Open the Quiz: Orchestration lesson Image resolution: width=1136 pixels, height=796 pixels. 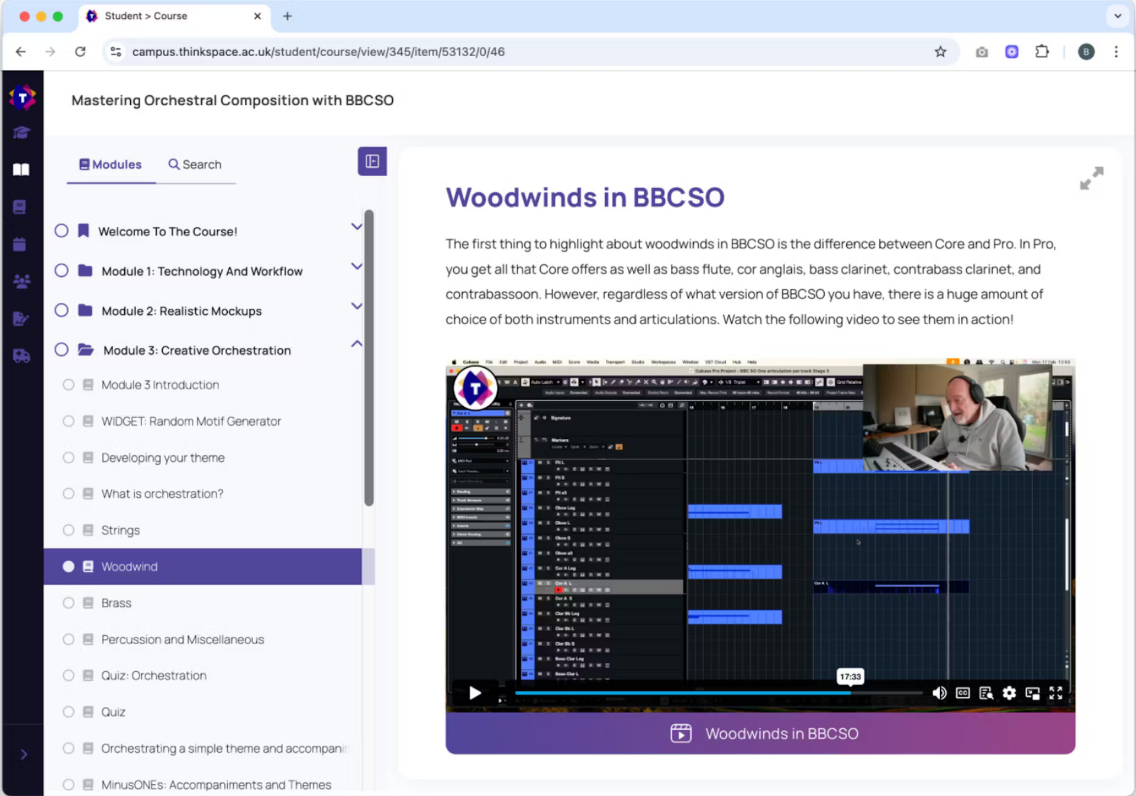(153, 675)
